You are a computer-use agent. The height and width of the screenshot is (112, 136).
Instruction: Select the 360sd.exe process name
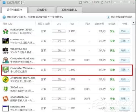[17, 87]
